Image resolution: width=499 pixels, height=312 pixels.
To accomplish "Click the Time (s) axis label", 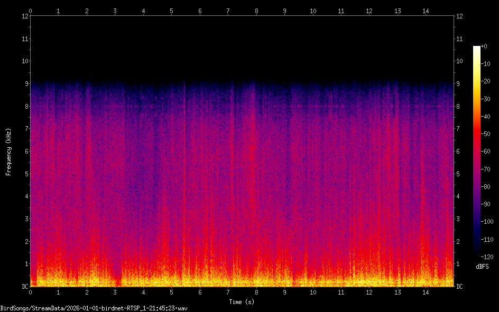I will pyautogui.click(x=242, y=302).
